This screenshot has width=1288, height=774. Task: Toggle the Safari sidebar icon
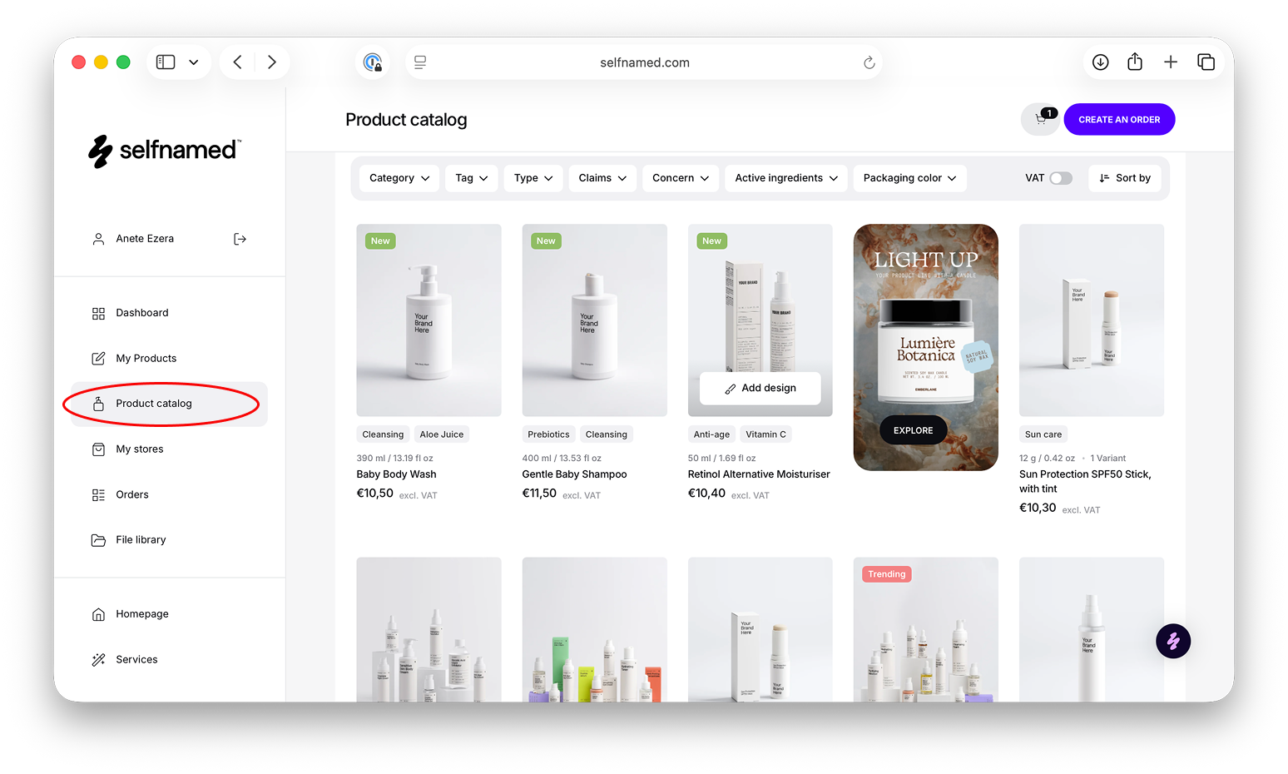[x=166, y=62]
